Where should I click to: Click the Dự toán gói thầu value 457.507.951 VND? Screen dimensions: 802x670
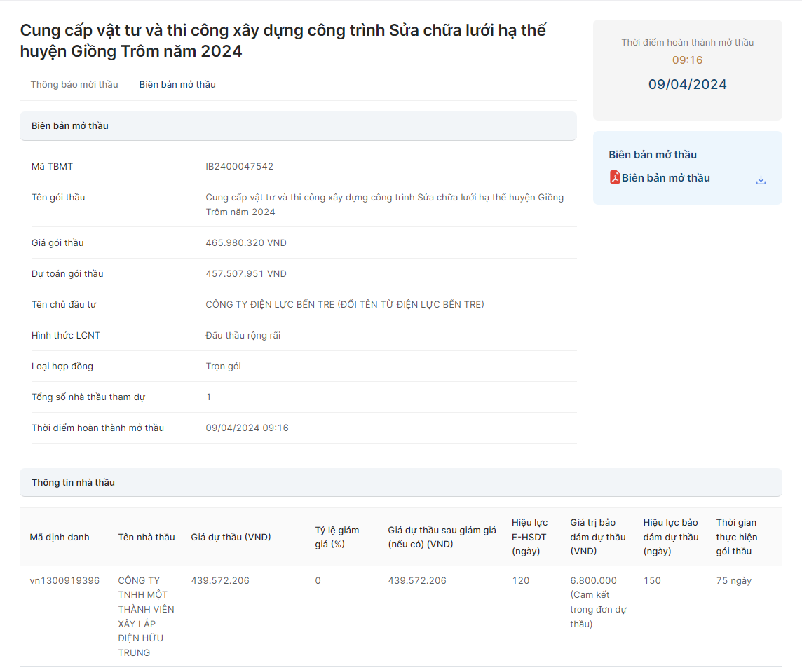pyautogui.click(x=246, y=274)
